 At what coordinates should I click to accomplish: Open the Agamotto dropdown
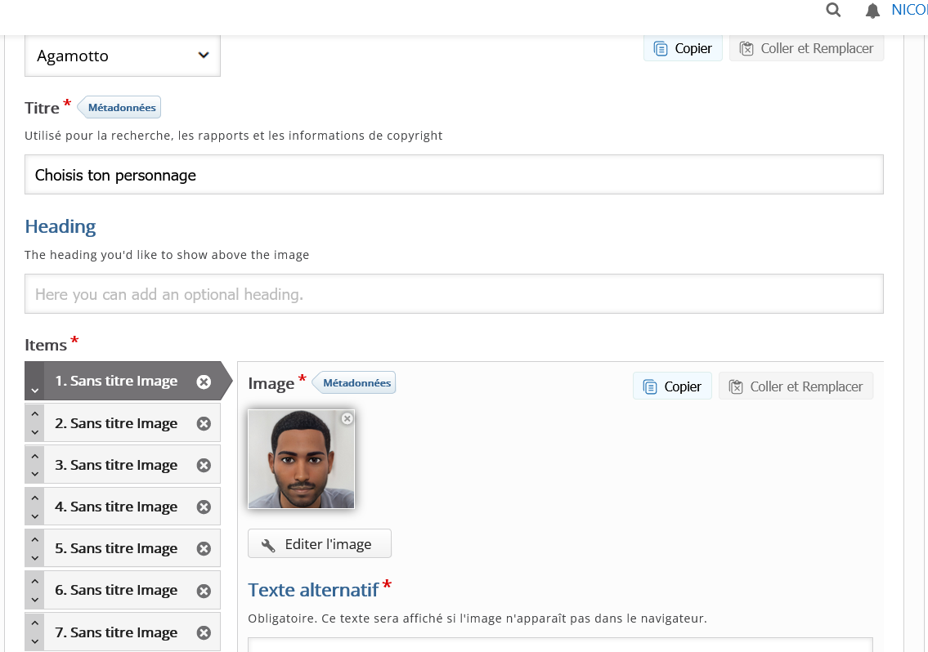[x=123, y=56]
